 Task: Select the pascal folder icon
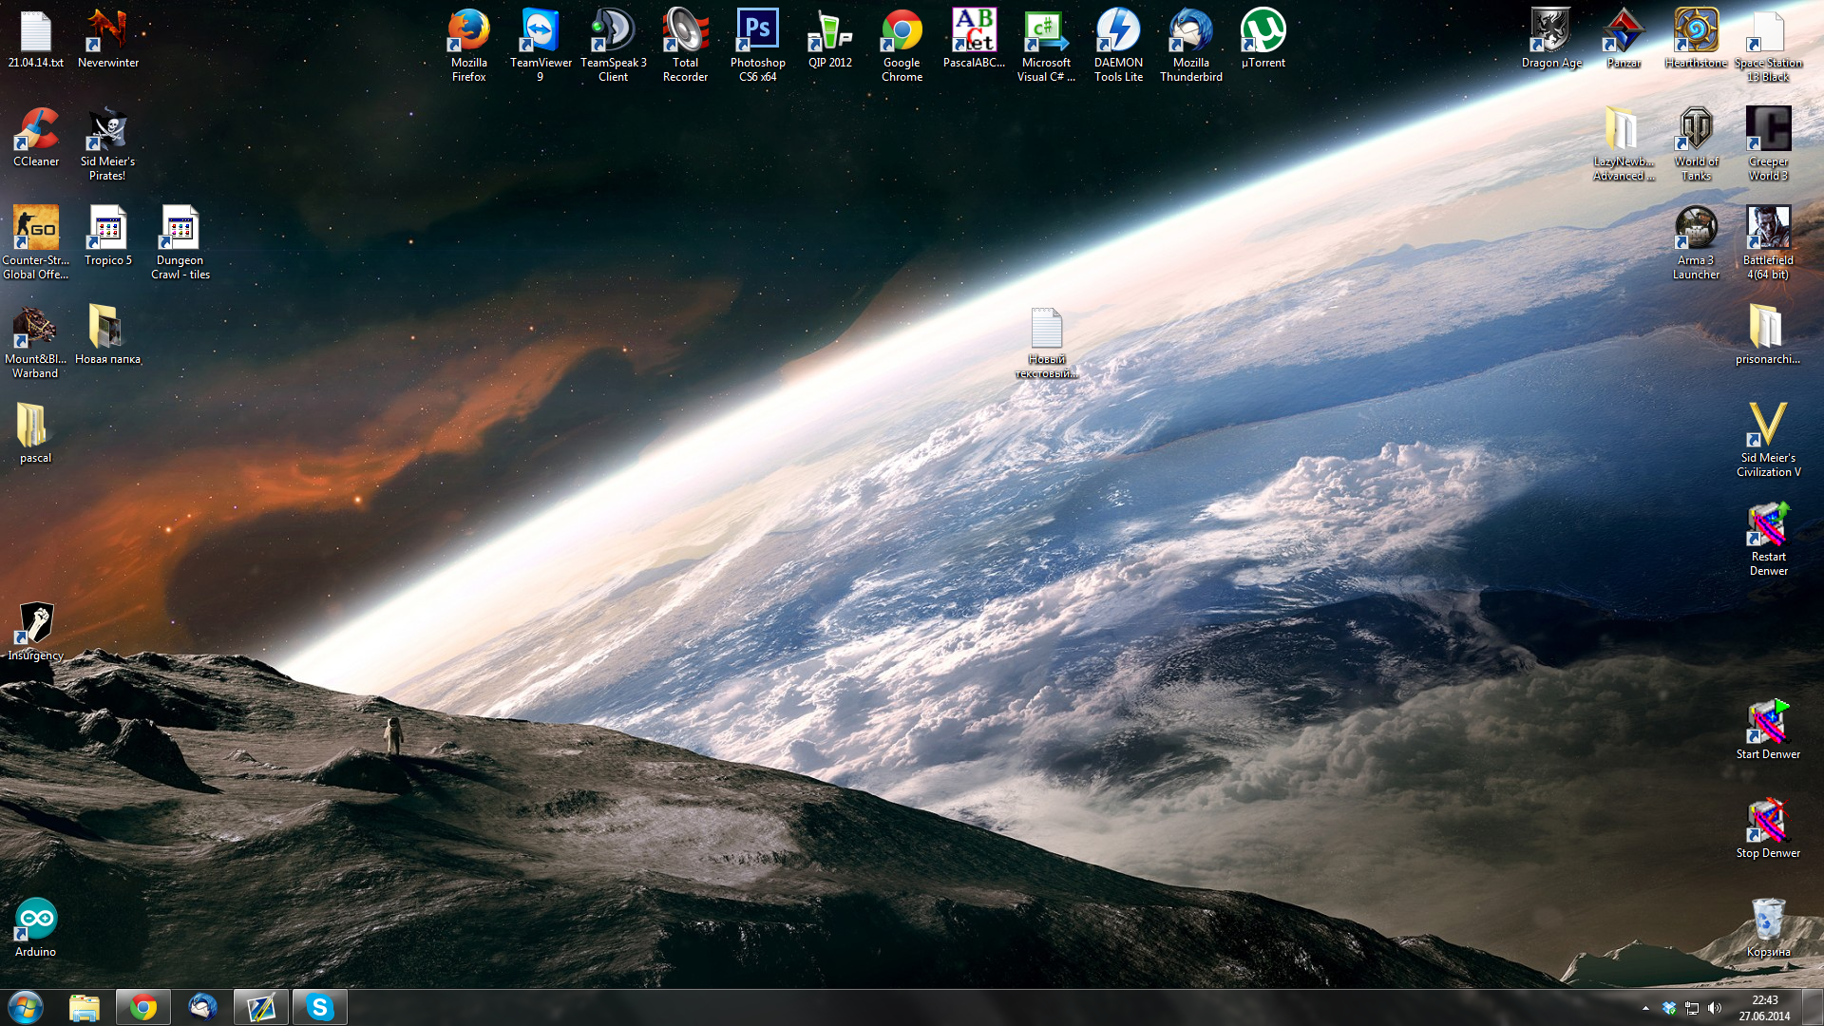[36, 433]
